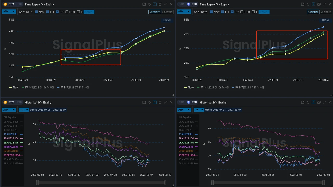Toggle IV T-7 series in ETH Time Lapse legend
The image size is (333, 187).
point(248,88)
